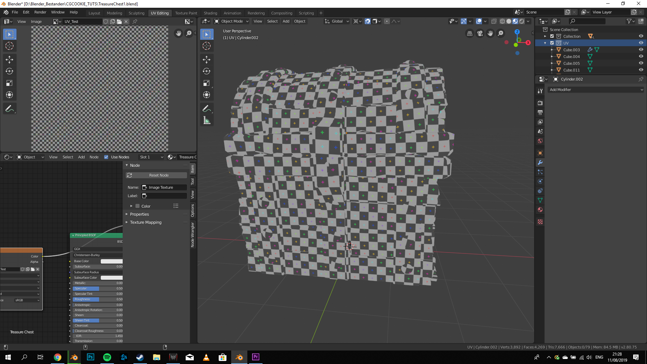
Task: Uncheck the Use Nodes checkbox
Action: pyautogui.click(x=106, y=157)
